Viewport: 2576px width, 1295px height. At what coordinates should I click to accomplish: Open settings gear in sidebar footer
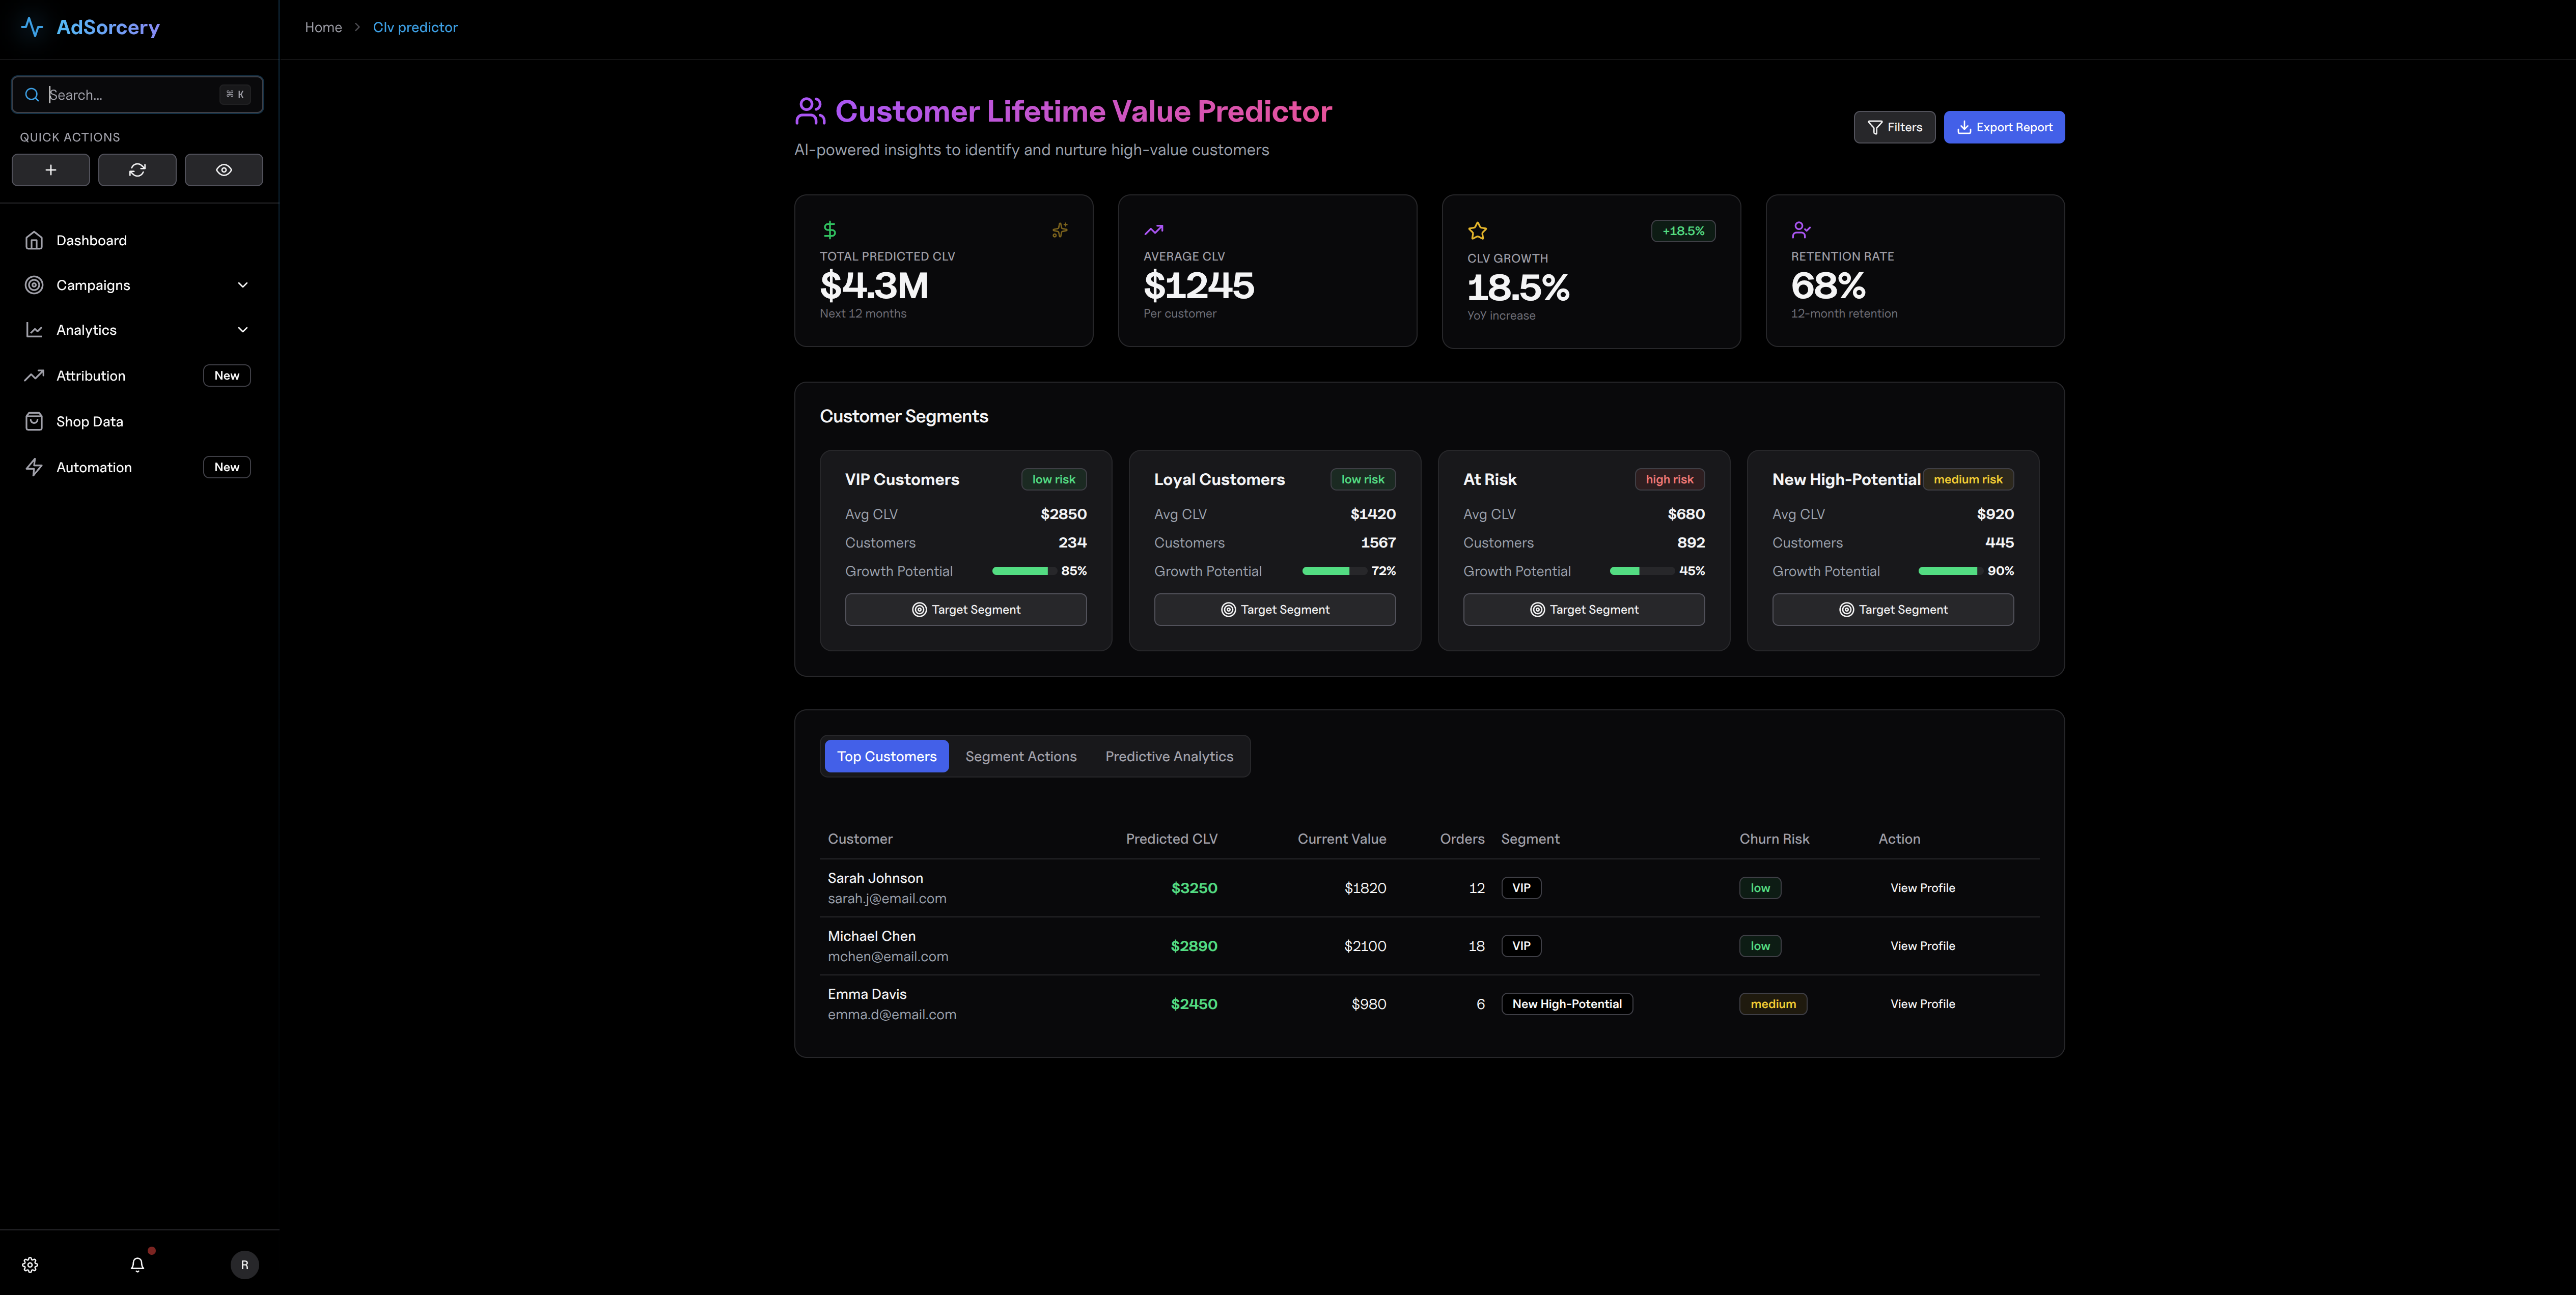[30, 1265]
